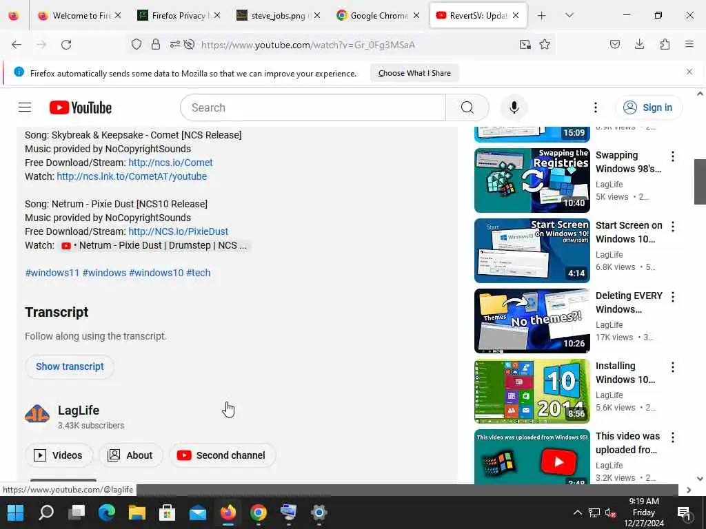This screenshot has height=529, width=706.
Task: Open YouTube guide hamburger menu
Action: click(x=25, y=107)
